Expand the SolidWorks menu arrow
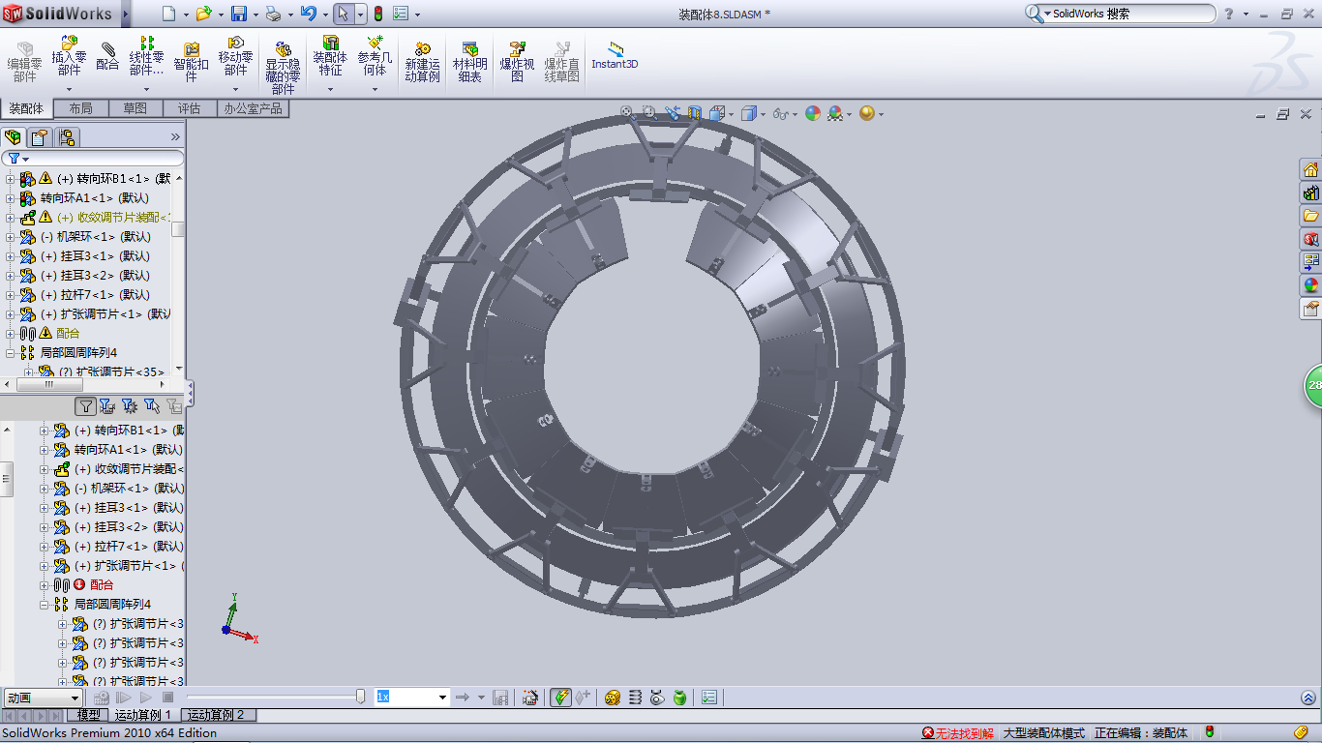 coord(127,14)
